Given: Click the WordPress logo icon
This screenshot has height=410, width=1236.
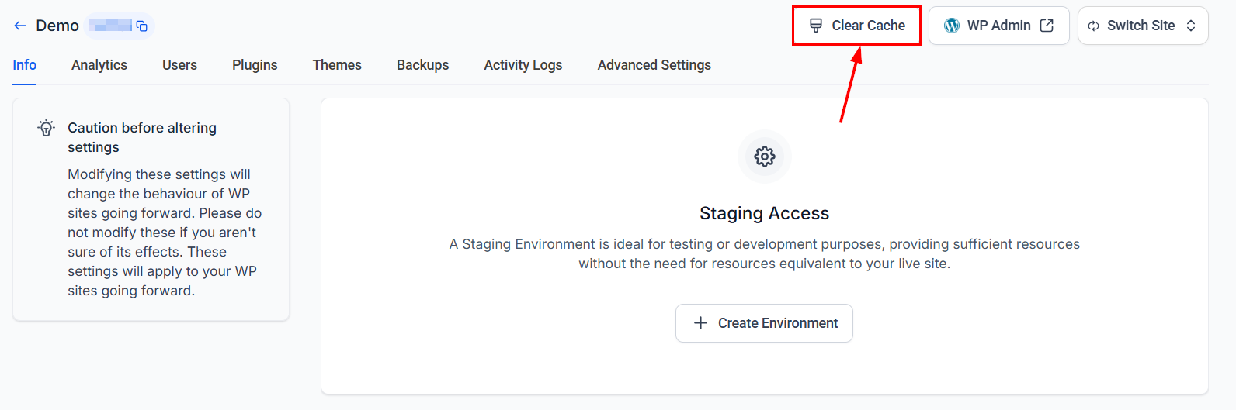Looking at the screenshot, I should pyautogui.click(x=952, y=26).
